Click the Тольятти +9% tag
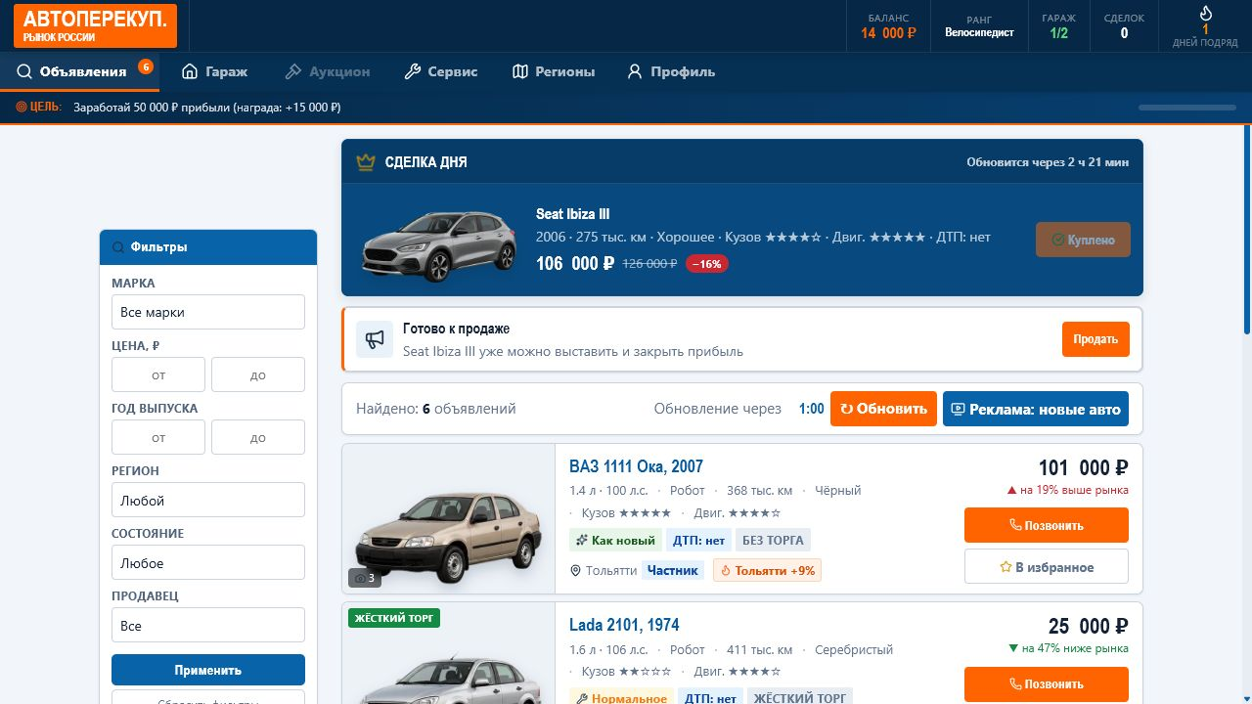This screenshot has height=704, width=1252. (x=767, y=570)
